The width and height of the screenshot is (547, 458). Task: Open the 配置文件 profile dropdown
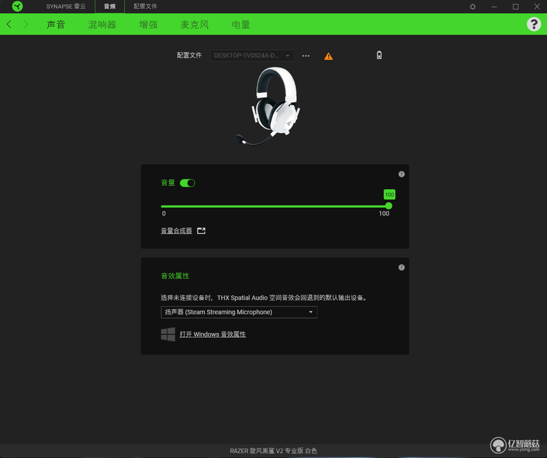pyautogui.click(x=252, y=55)
